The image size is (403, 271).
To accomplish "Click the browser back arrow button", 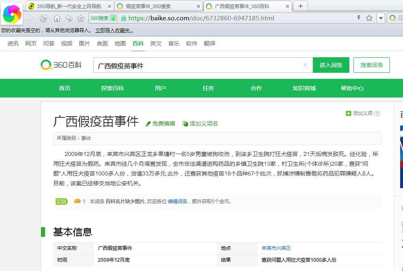I will pos(30,18).
